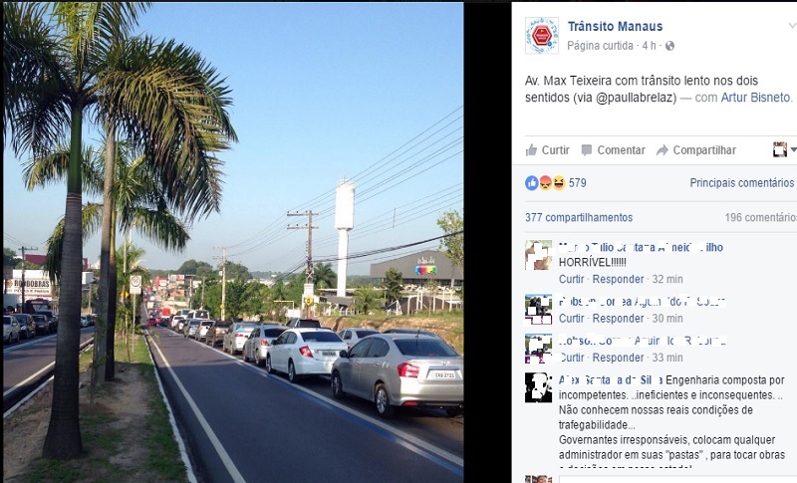
Task: Click the traffic photo of Av. Max Teixeira
Action: coord(233,242)
